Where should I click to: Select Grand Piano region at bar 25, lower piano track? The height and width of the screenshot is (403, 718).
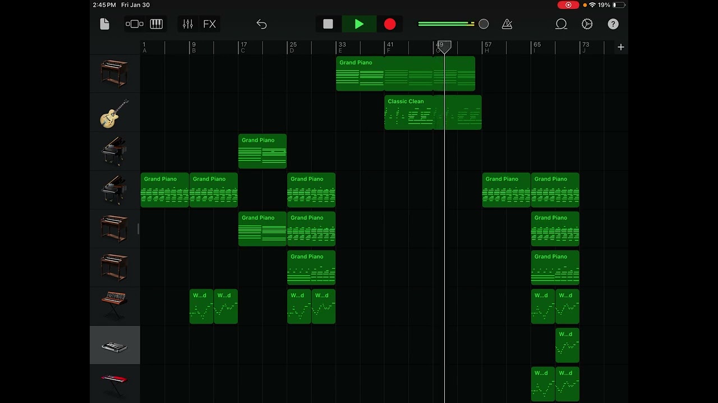pos(311,190)
